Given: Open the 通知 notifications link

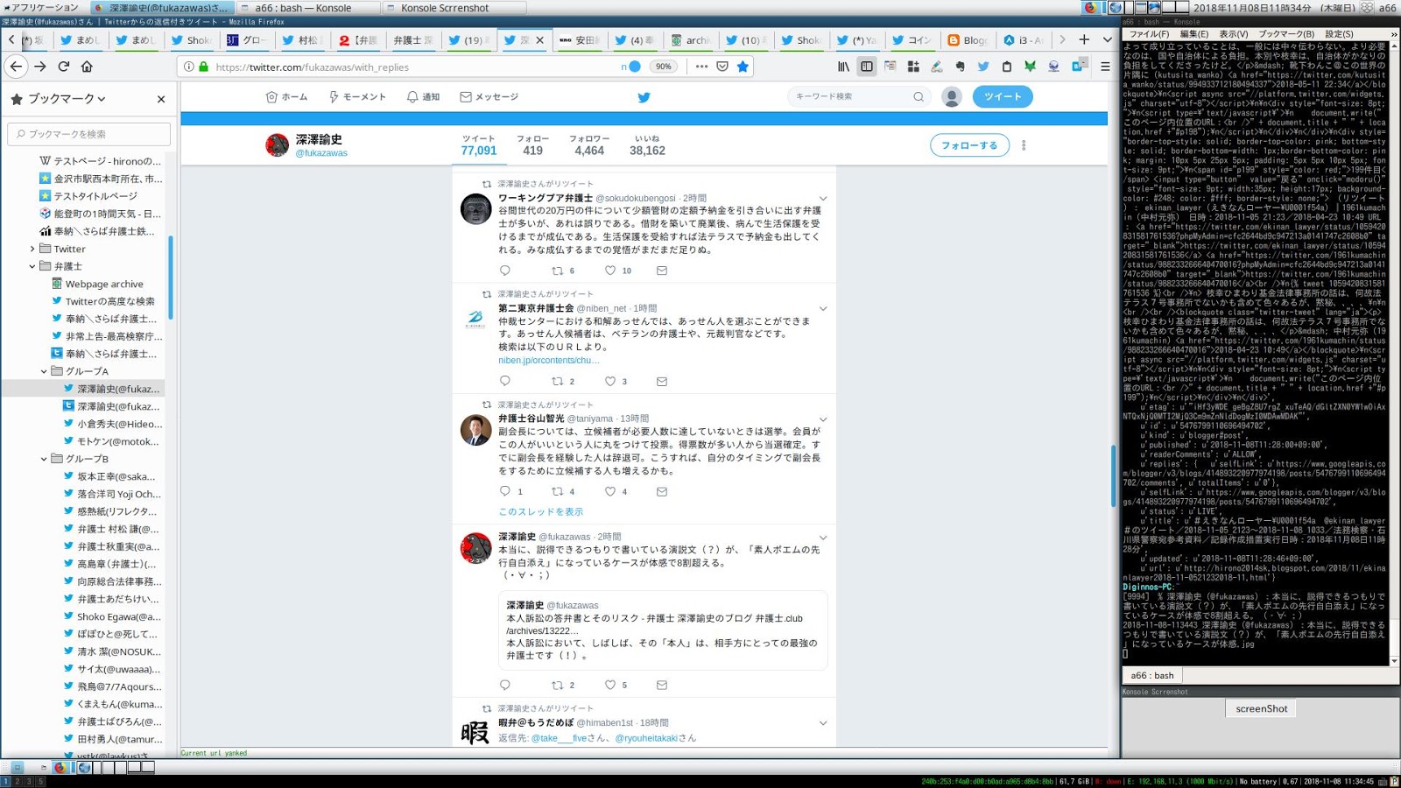Looking at the screenshot, I should [423, 97].
